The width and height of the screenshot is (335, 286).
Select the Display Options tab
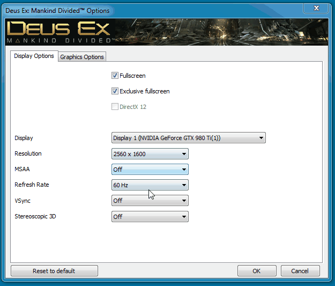34,56
